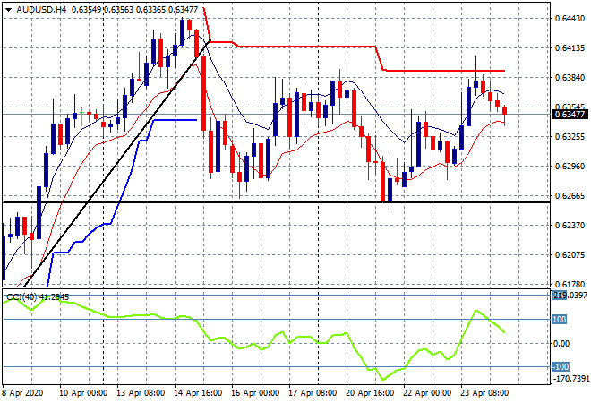Screen dimensions: 591x403
Task: Click the 10 Apr 00:00 time label
Action: pos(83,393)
